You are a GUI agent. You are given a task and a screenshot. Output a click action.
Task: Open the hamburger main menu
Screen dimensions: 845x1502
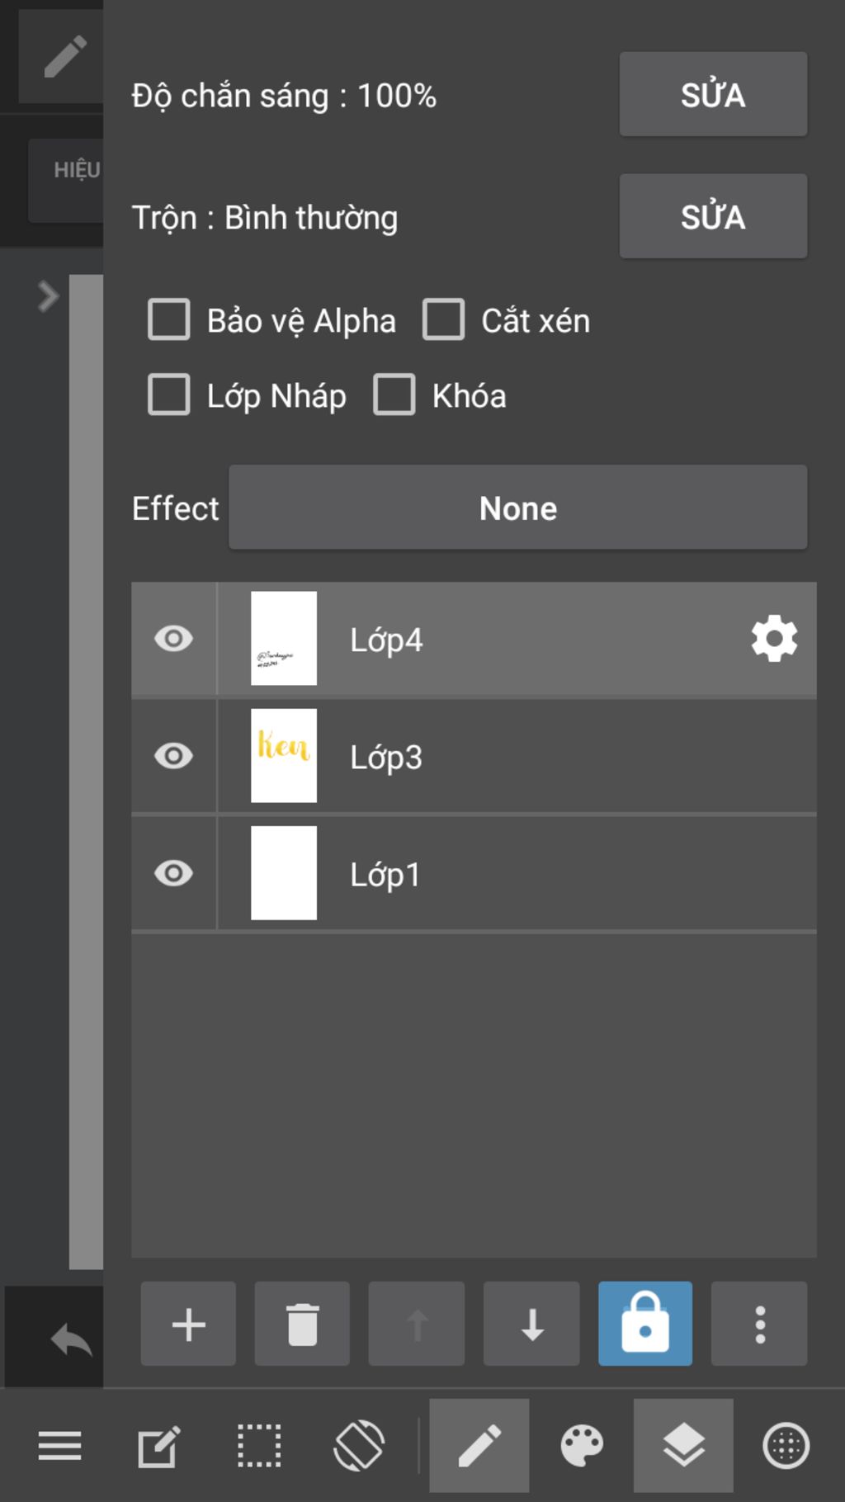(x=59, y=1446)
